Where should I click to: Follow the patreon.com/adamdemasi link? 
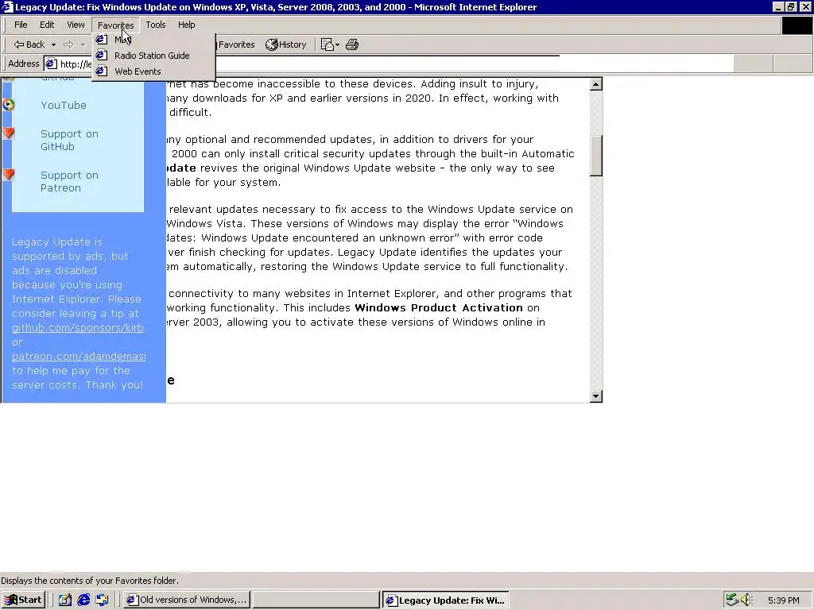coord(79,357)
